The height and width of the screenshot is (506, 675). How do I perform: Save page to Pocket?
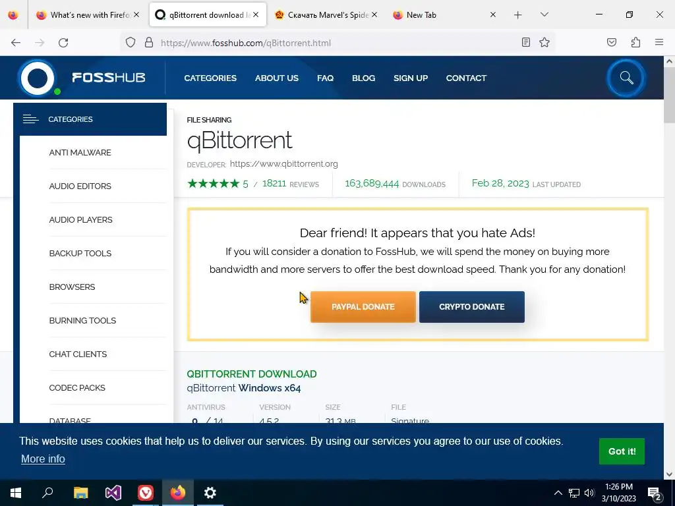(x=612, y=42)
